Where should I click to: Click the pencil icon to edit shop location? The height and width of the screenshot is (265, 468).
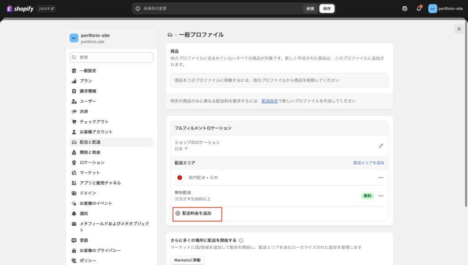tap(381, 146)
